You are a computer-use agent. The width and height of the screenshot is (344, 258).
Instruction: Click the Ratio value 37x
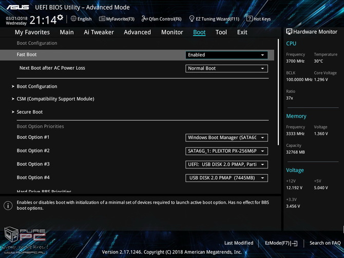coord(290,98)
